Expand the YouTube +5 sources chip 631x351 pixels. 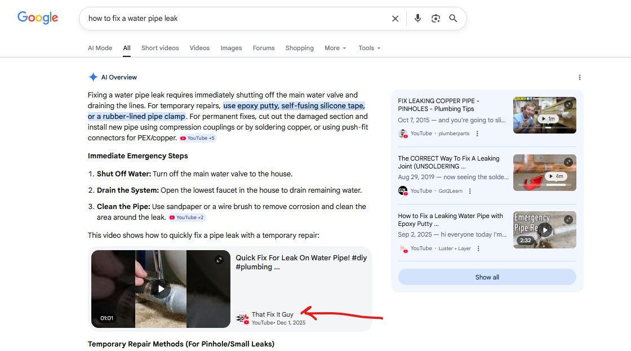click(x=197, y=137)
